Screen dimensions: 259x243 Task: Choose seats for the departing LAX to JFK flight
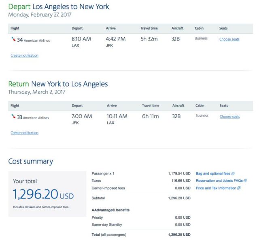point(229,39)
